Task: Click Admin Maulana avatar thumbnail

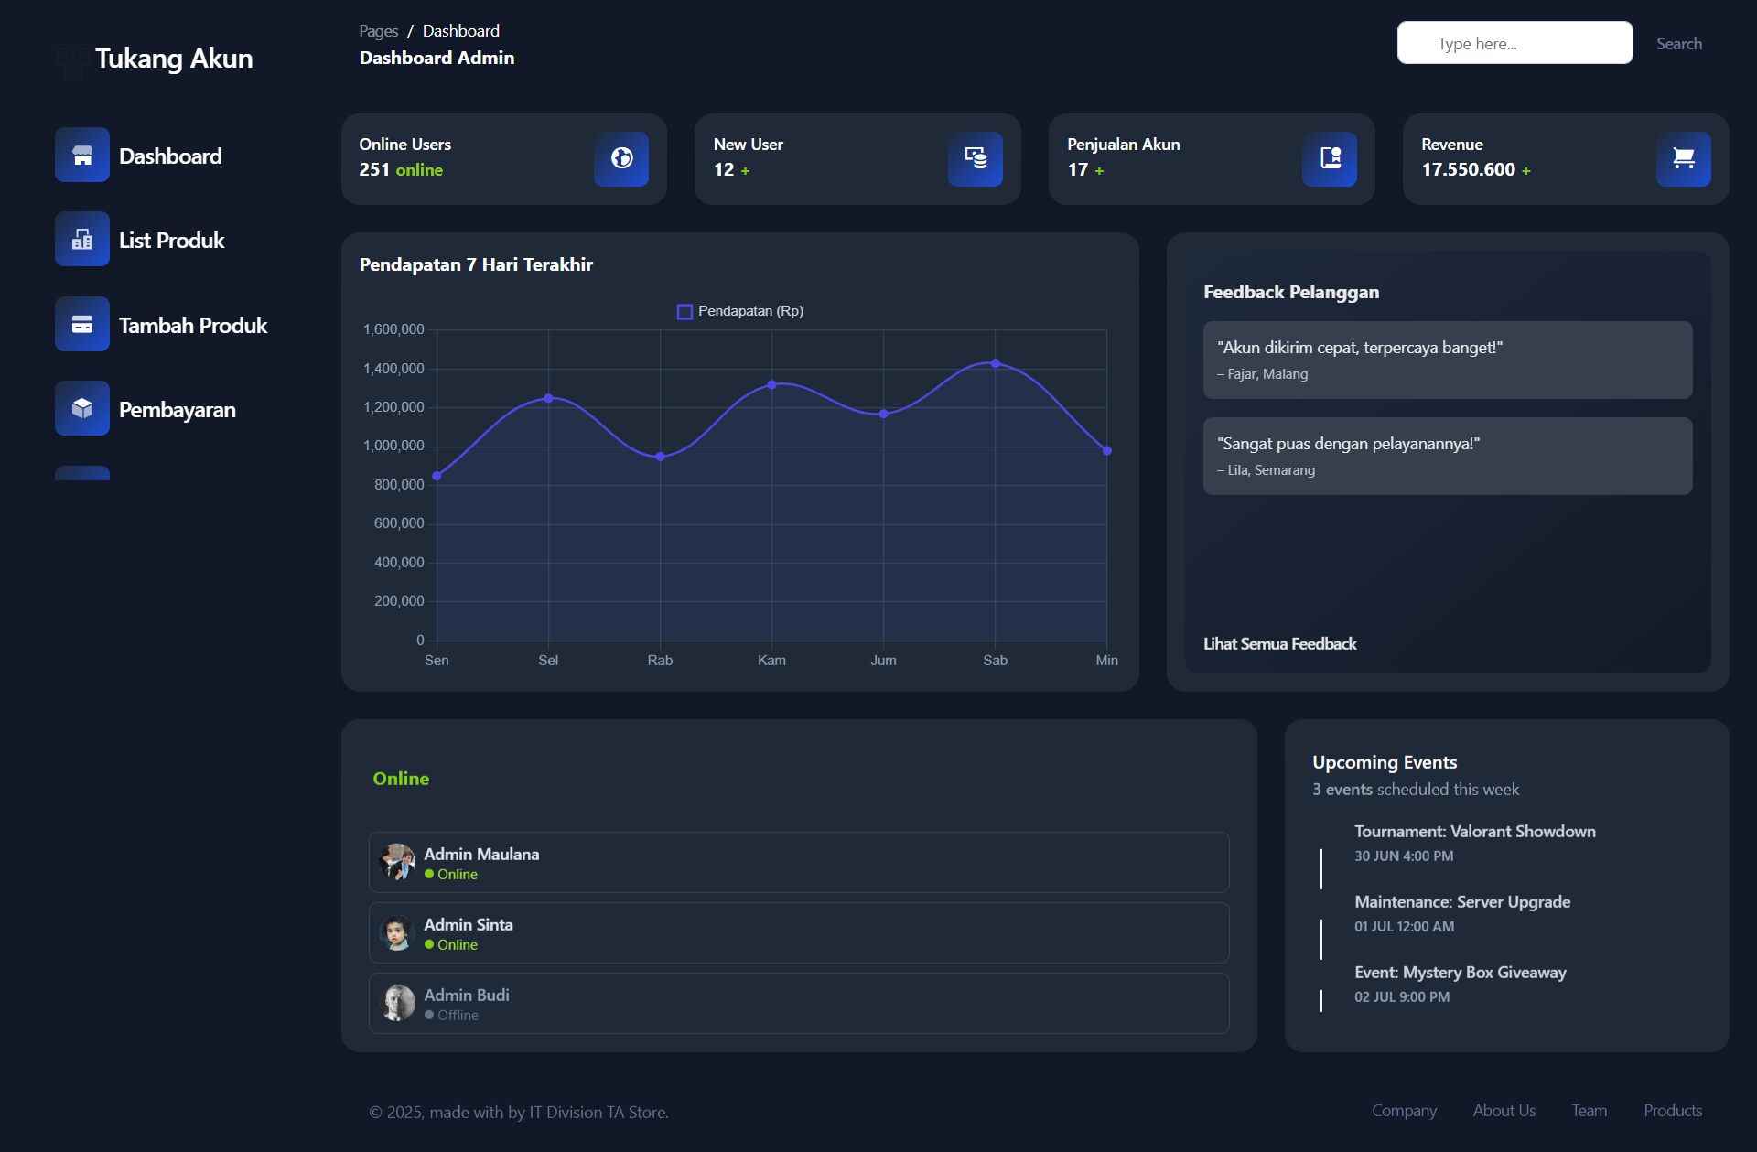Action: coord(397,862)
